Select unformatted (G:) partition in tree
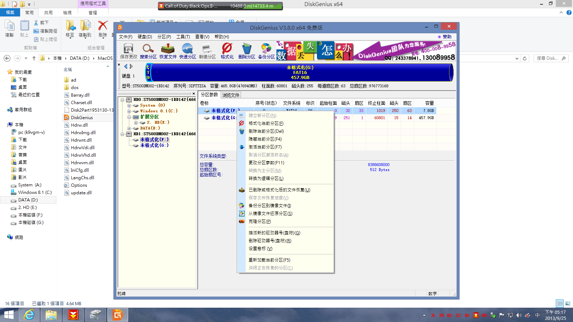The height and width of the screenshot is (322, 573). [154, 146]
